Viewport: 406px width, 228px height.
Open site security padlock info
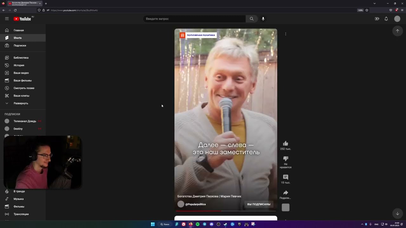44,10
